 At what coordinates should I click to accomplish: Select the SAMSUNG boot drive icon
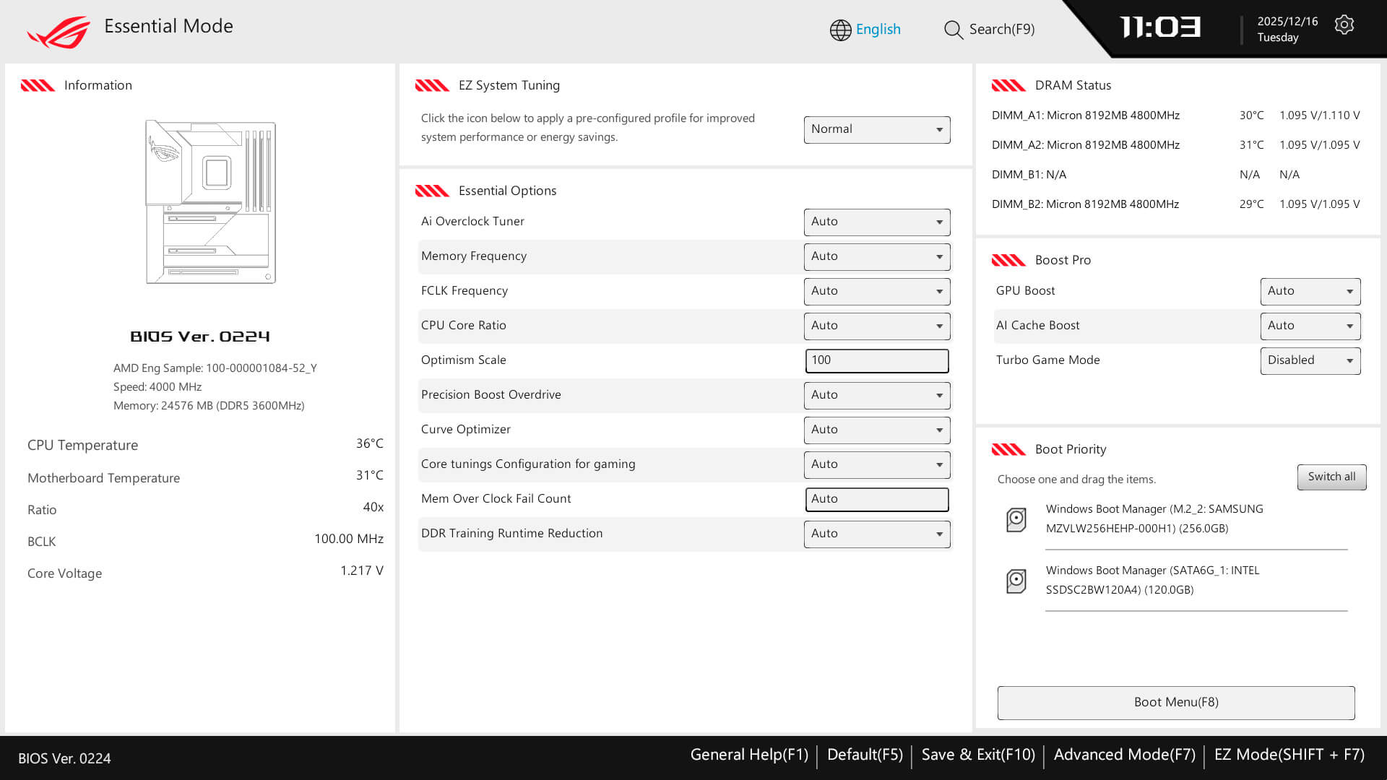[1016, 519]
